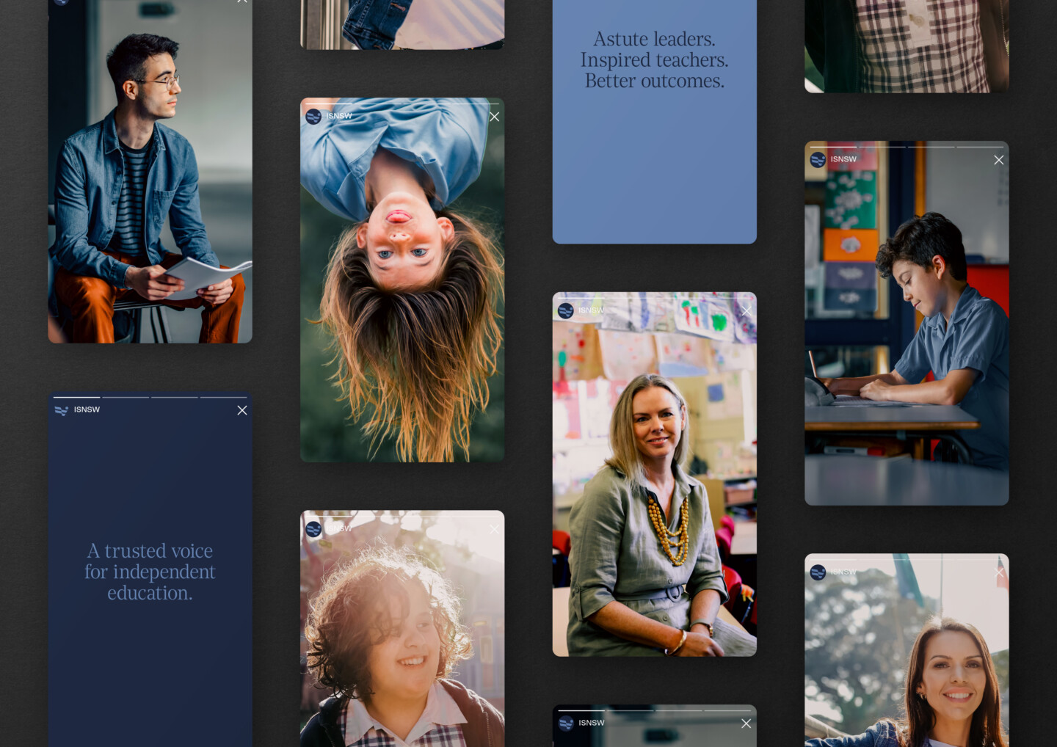The image size is (1057, 747).
Task: Jump to second progress segment on navy card
Action: [126, 397]
